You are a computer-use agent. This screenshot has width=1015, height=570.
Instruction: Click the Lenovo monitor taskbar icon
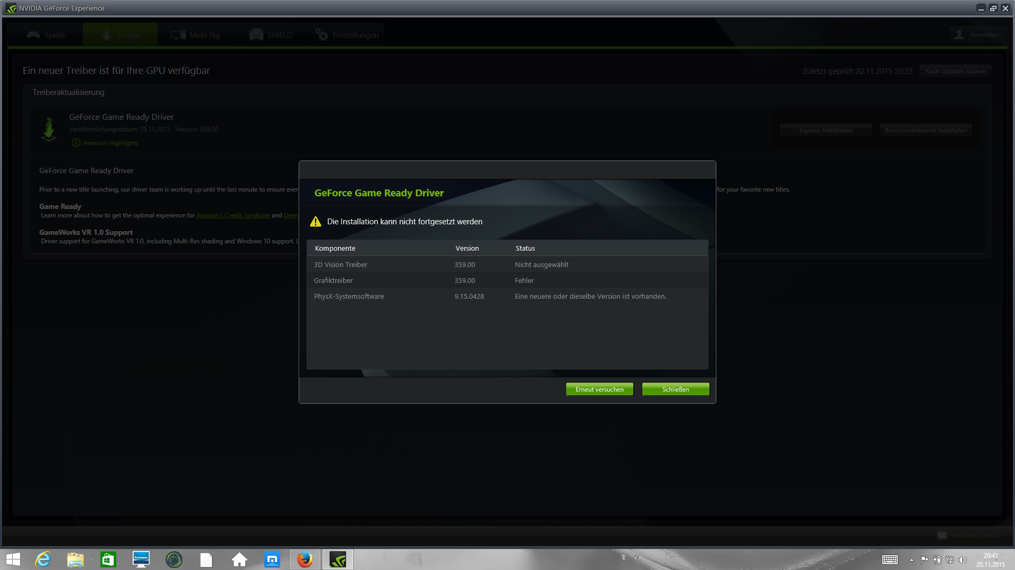141,559
